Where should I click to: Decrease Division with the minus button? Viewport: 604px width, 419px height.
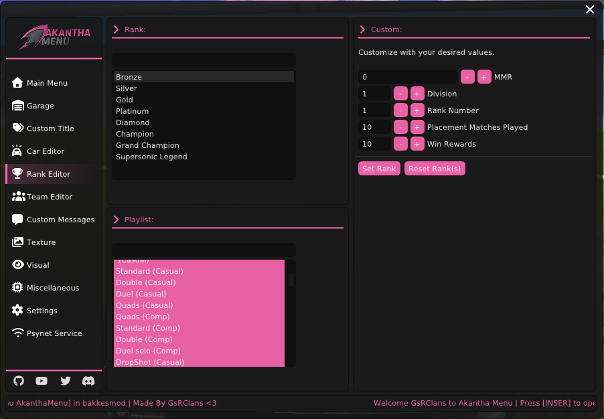click(x=400, y=94)
